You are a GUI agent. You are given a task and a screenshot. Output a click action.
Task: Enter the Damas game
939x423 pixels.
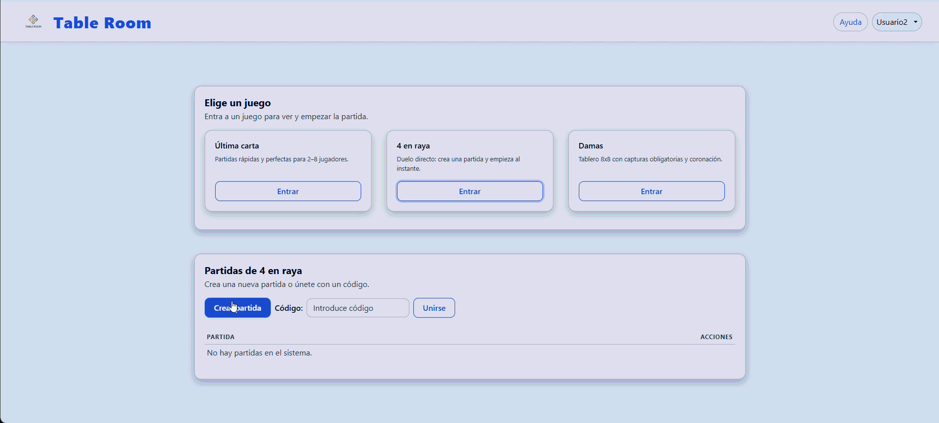click(x=651, y=191)
